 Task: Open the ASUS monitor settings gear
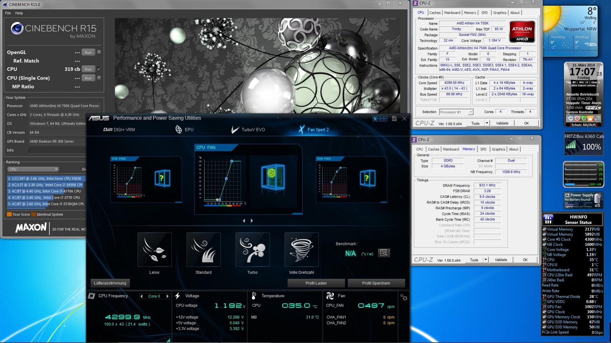(x=404, y=297)
